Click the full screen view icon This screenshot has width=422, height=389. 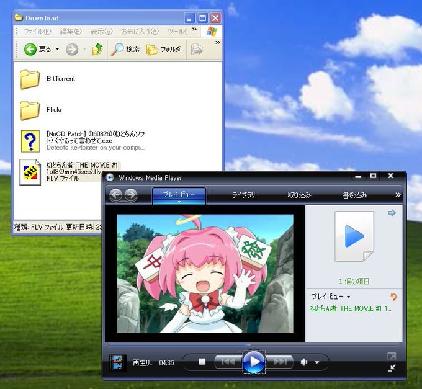[x=392, y=357]
